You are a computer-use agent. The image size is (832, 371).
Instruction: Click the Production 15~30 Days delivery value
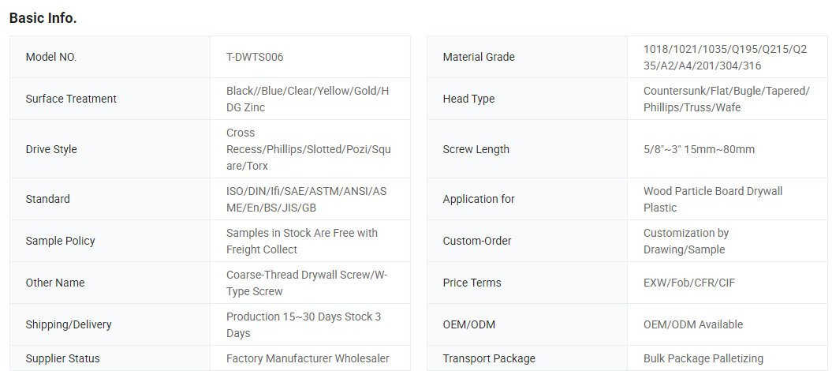(304, 324)
